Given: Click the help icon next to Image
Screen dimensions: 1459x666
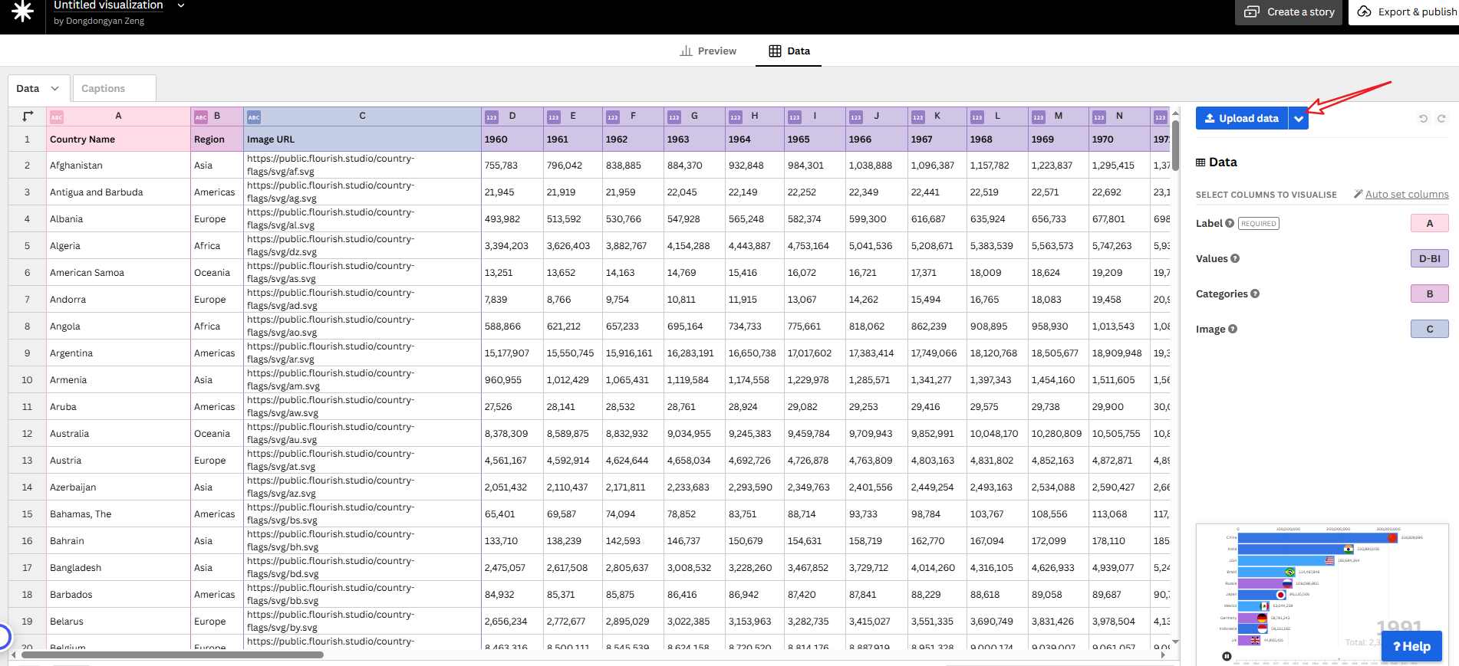Looking at the screenshot, I should pos(1233,329).
